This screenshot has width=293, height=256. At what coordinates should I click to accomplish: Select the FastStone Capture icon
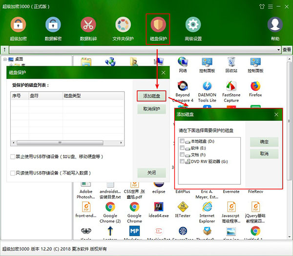coord(231,92)
